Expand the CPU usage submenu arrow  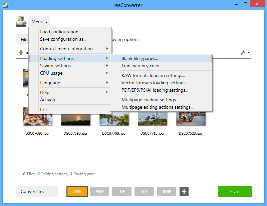click(x=107, y=73)
